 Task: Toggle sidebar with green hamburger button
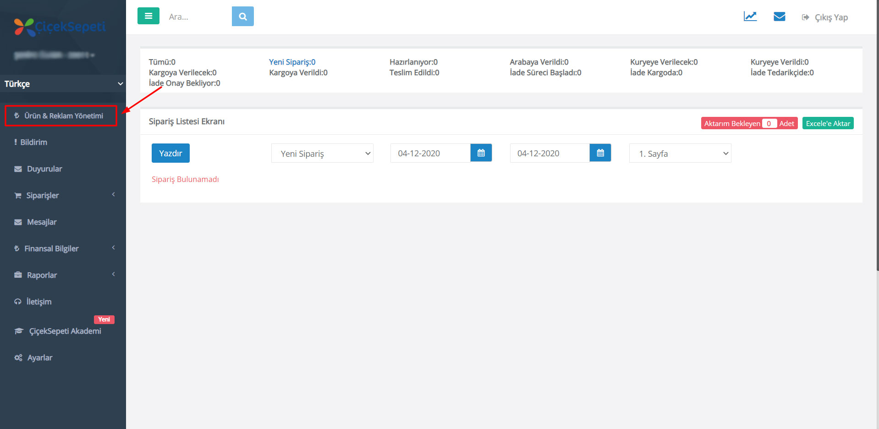(148, 16)
